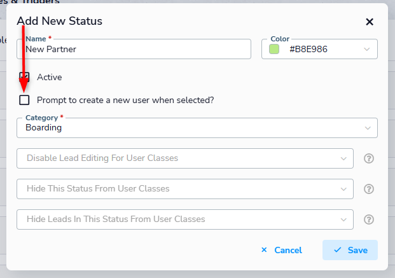Enable Prompt to create a new user checkbox
The image size is (395, 278).
tap(24, 100)
